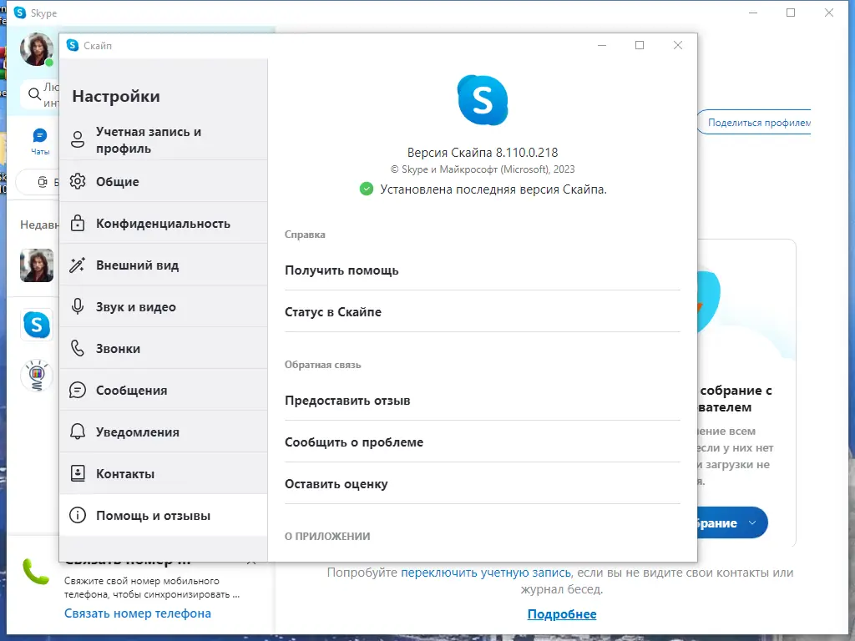855x641 pixels.
Task: Open Учетная запись и профиль settings
Action: [163, 139]
